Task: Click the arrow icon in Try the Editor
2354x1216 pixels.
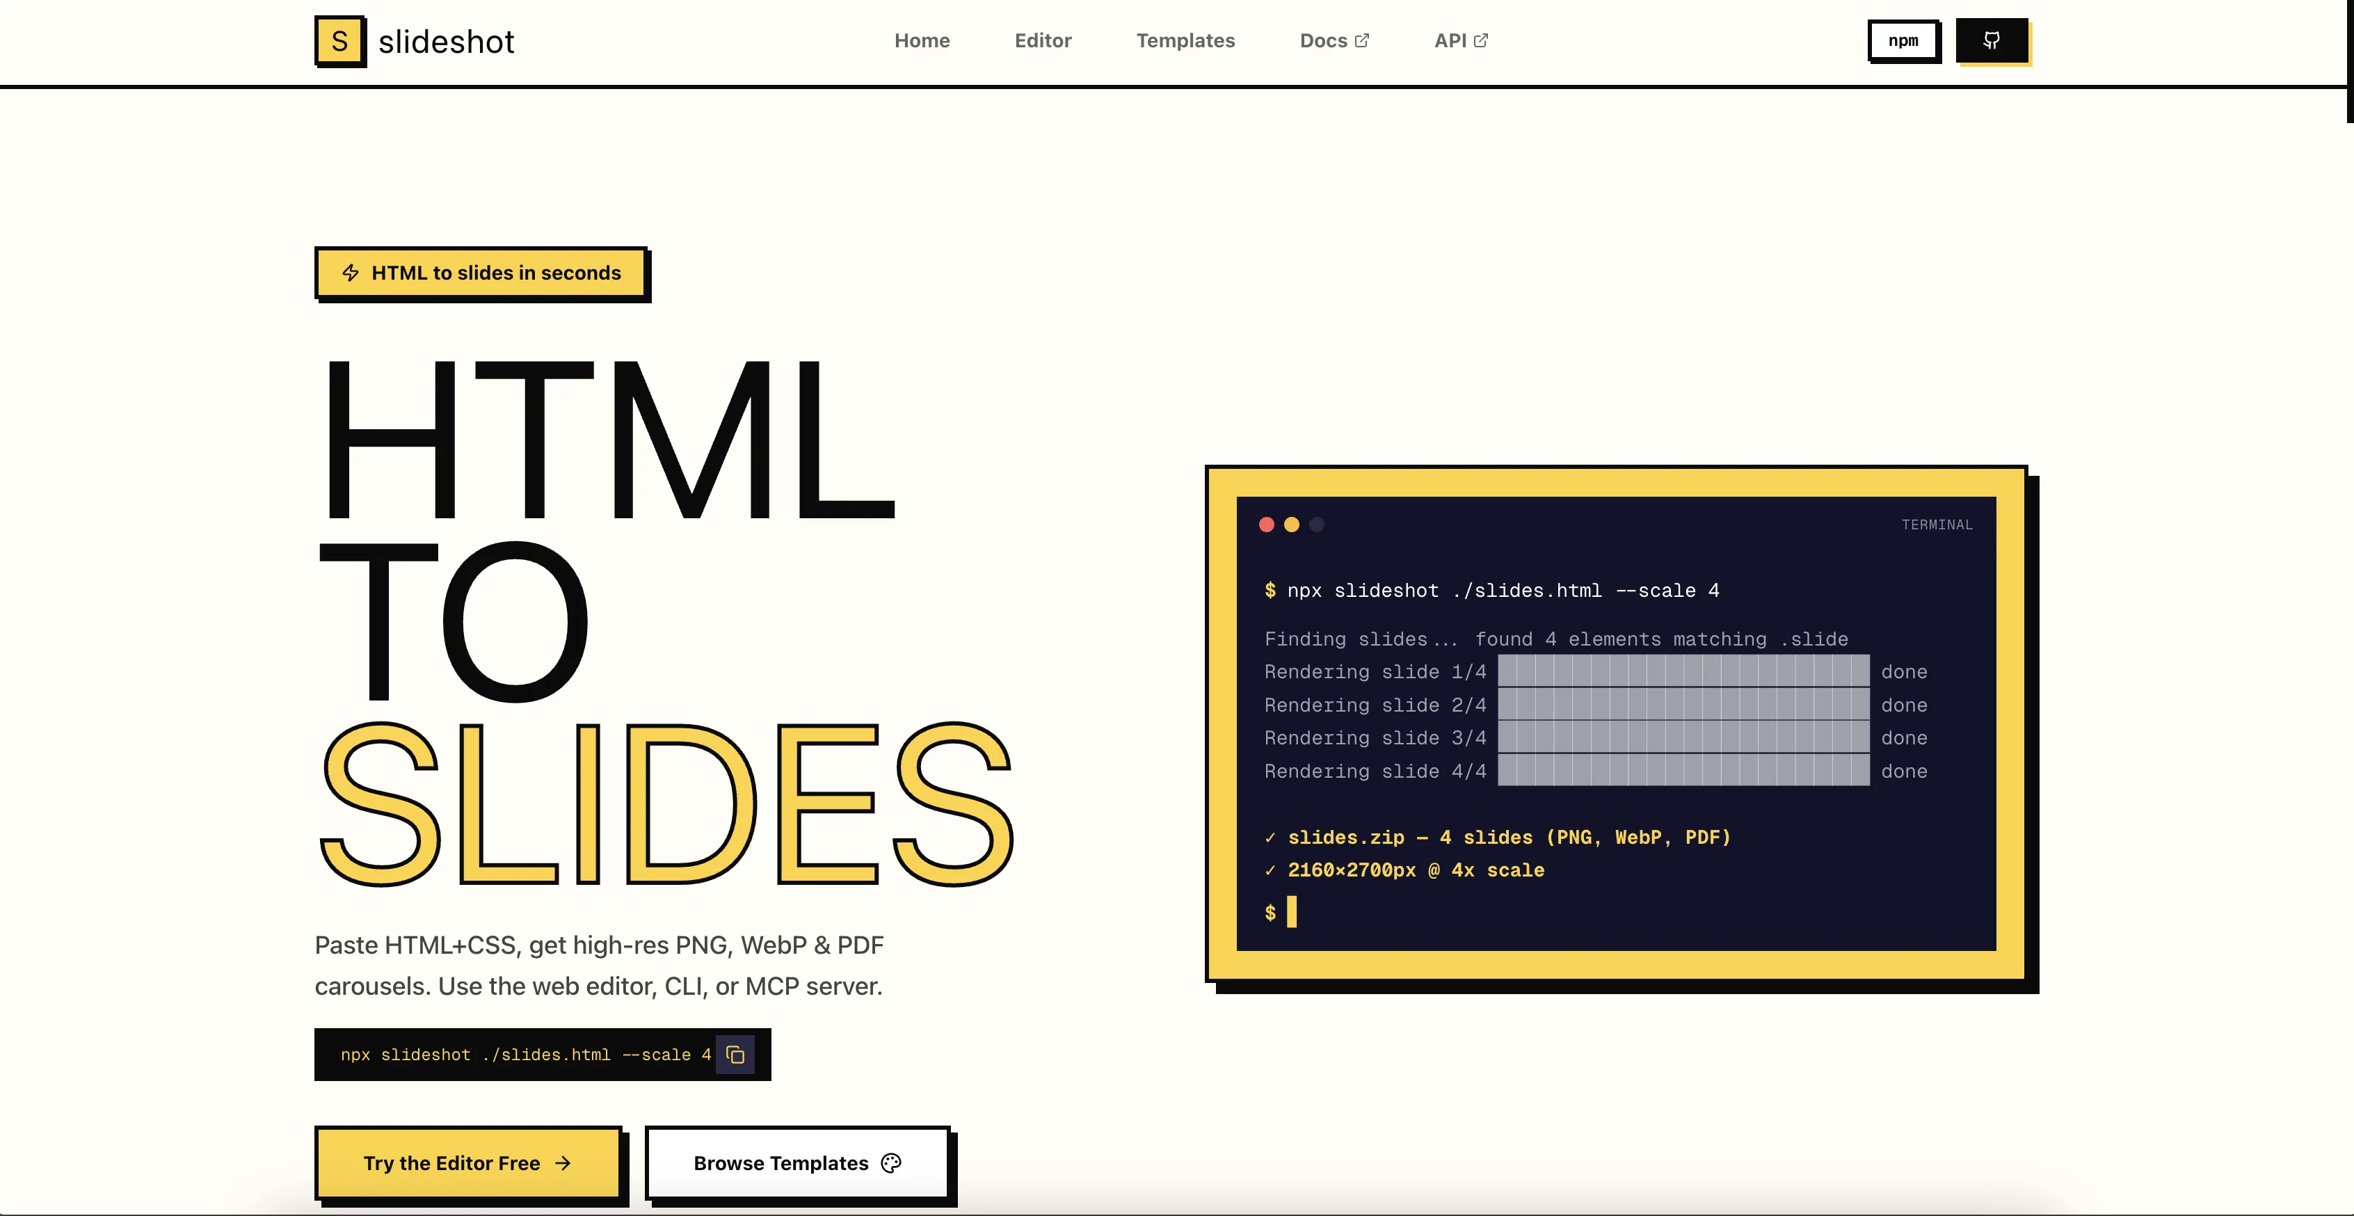Action: pyautogui.click(x=563, y=1163)
